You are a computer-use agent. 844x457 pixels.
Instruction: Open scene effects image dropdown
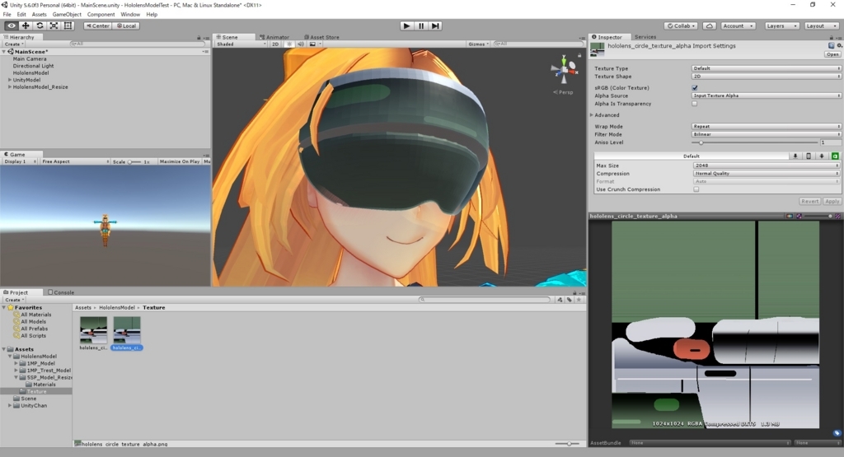pyautogui.click(x=314, y=44)
